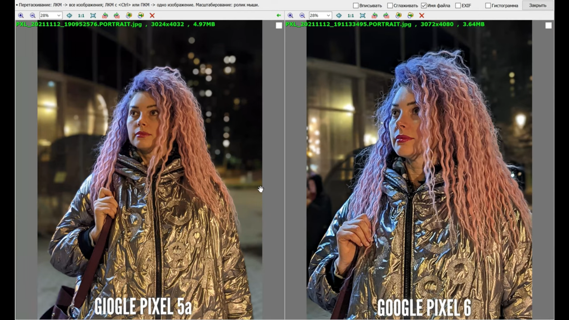
Task: Open the left panel 28% zoom dropdown
Action: click(59, 15)
